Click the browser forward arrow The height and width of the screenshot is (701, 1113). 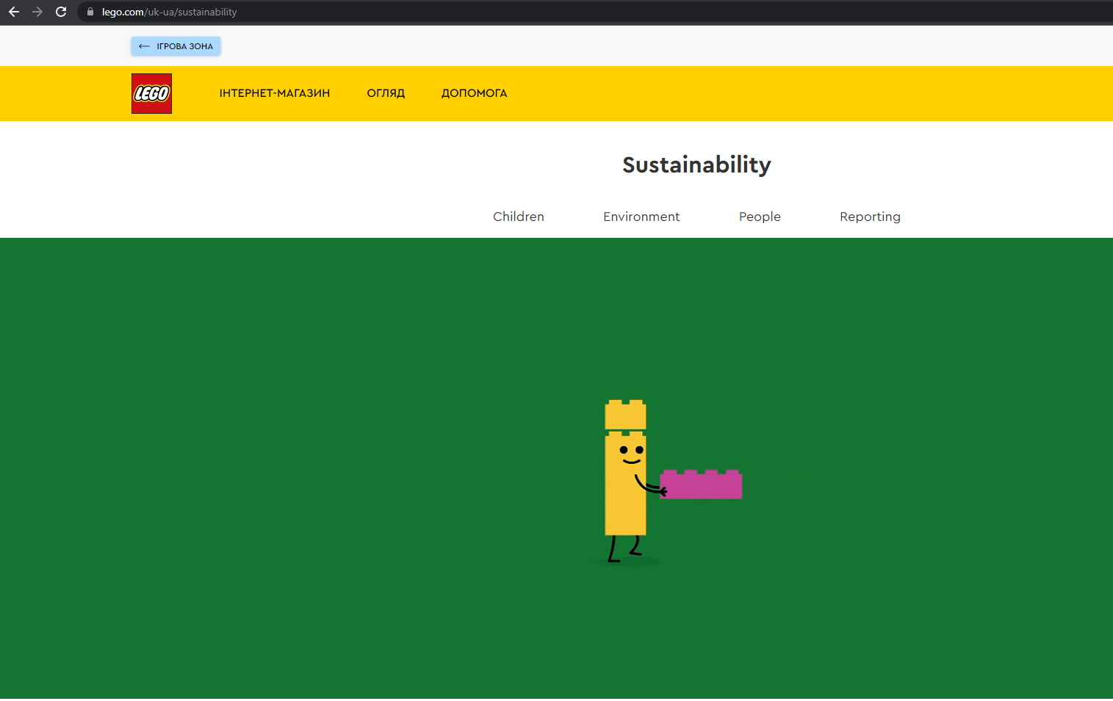pyautogui.click(x=37, y=12)
